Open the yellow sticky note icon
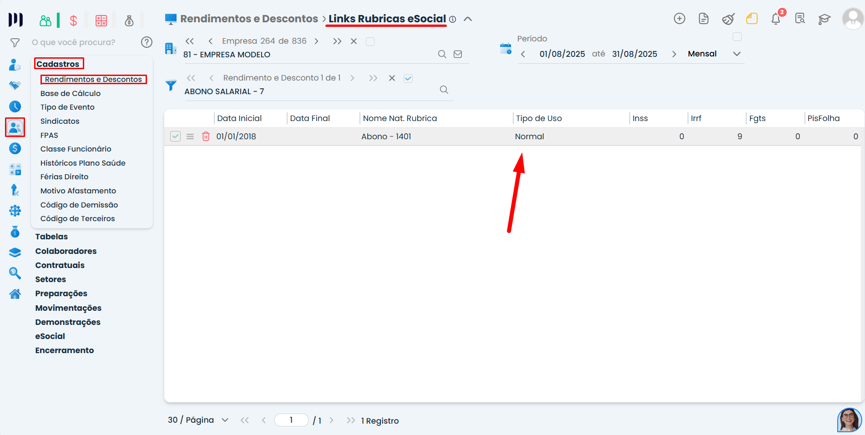 (x=752, y=19)
